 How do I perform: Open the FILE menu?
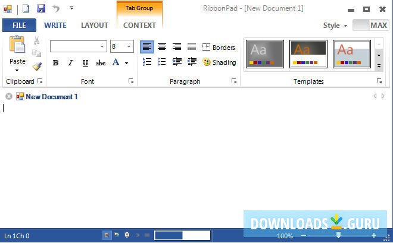19,25
